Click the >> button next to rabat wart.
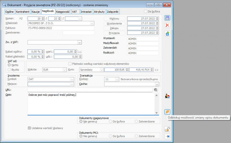This screenshot has width=231, height=143. [80, 52]
